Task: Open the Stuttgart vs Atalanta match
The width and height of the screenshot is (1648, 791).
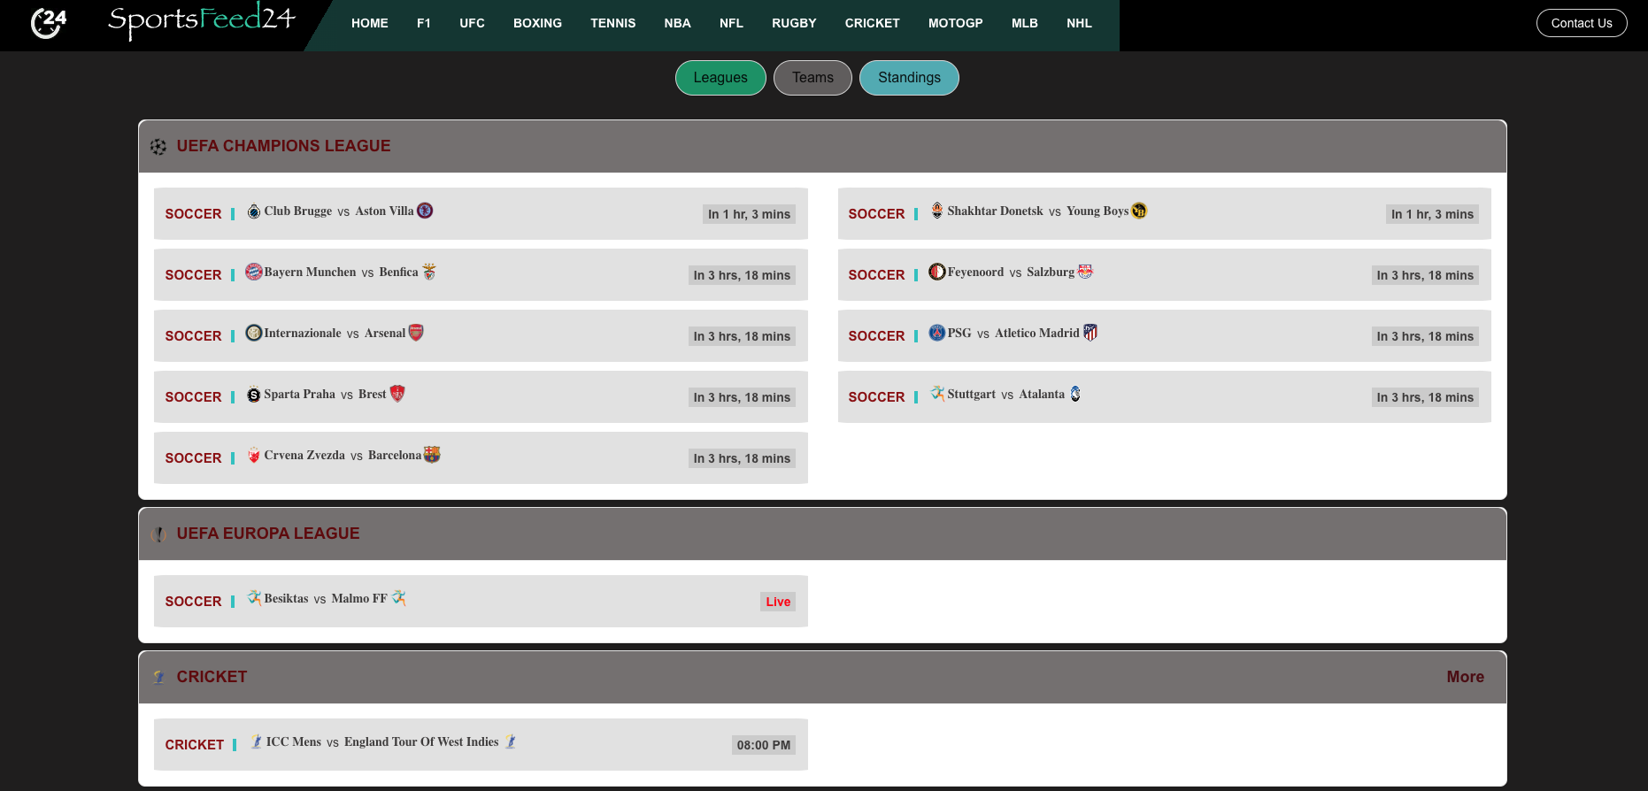Action: point(1165,396)
